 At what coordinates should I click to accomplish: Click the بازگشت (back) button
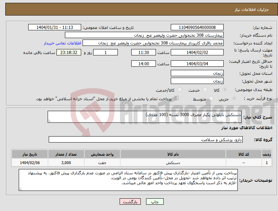130,201
